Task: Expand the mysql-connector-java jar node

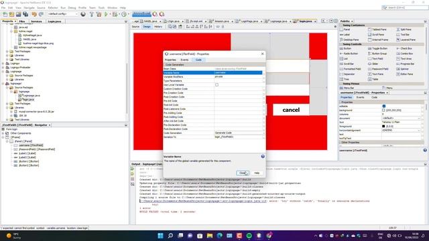Action: point(11,112)
